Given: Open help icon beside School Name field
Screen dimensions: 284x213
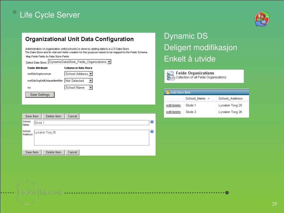Looking at the screenshot, I should tap(152, 122).
